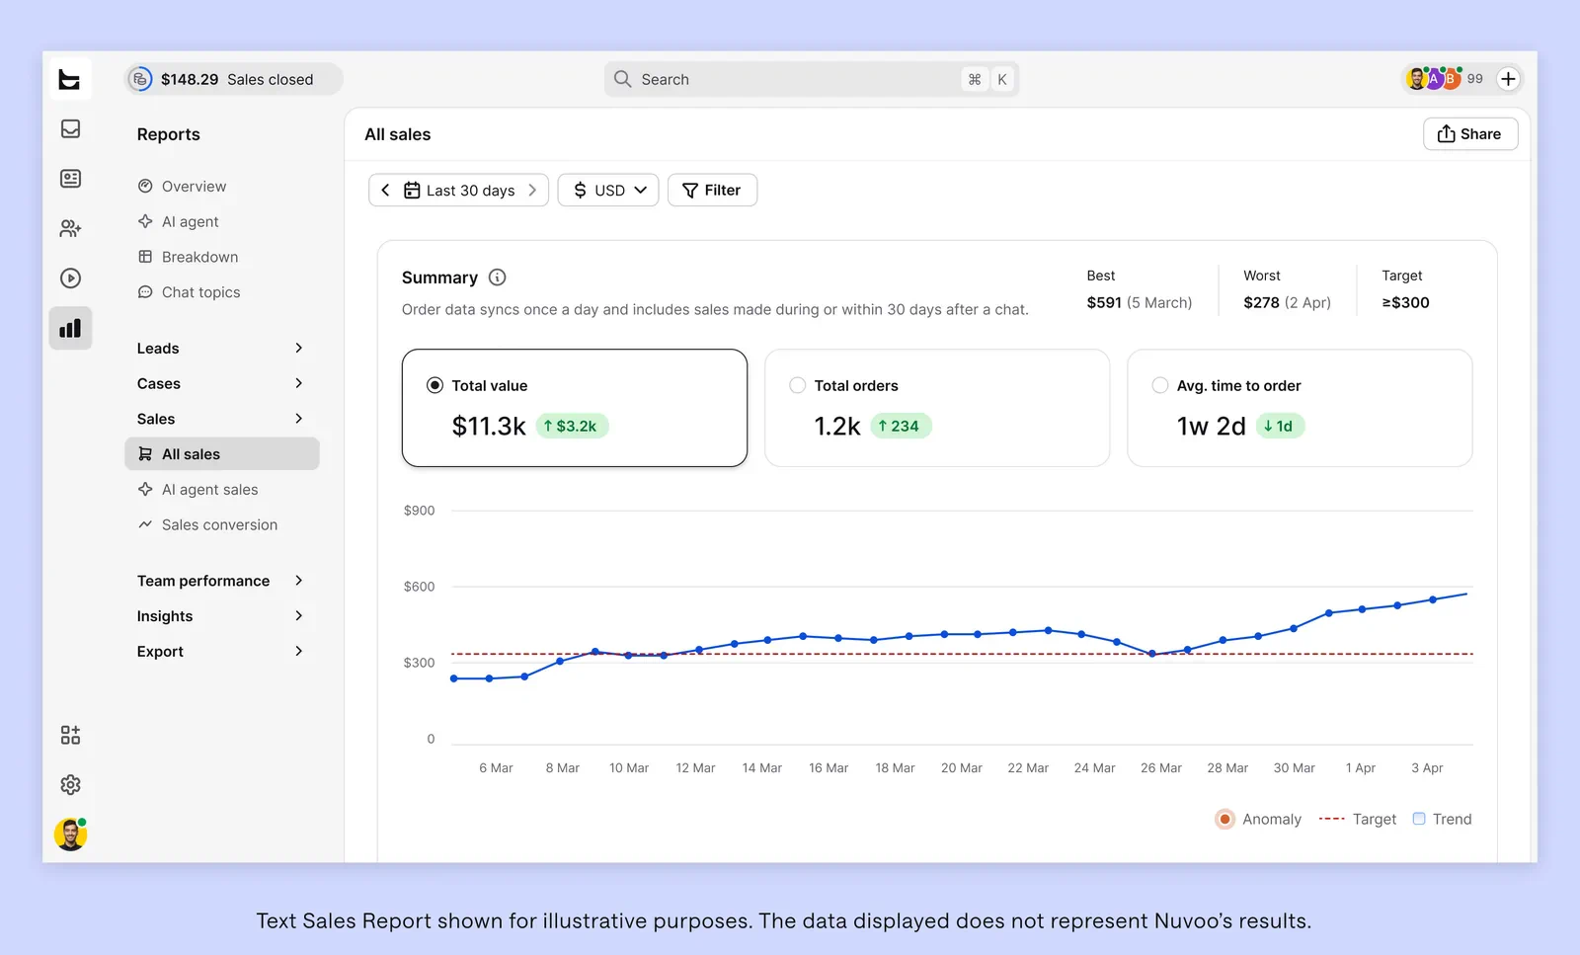
Task: Open the AI agent report
Action: point(179,221)
